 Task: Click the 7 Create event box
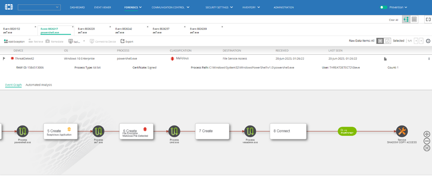212,131
